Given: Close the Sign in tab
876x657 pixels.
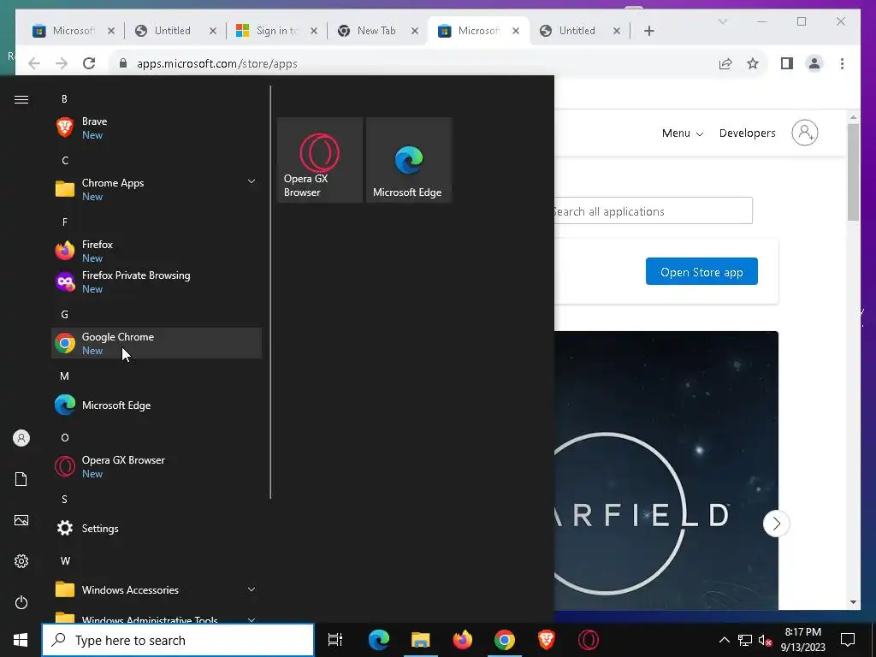Looking at the screenshot, I should [x=314, y=31].
